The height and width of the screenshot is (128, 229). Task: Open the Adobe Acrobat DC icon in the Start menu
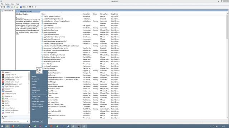pos(3,75)
